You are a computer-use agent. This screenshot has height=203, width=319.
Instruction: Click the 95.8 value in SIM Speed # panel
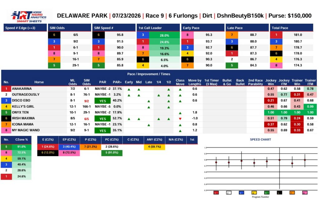120,35
